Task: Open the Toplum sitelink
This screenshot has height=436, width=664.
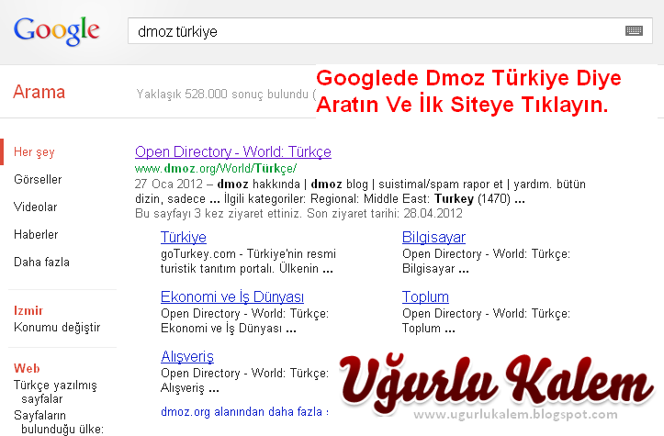Action: coord(425,296)
